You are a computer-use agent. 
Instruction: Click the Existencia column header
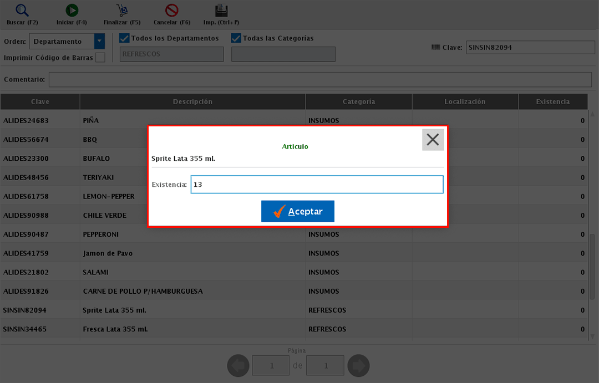coord(552,101)
